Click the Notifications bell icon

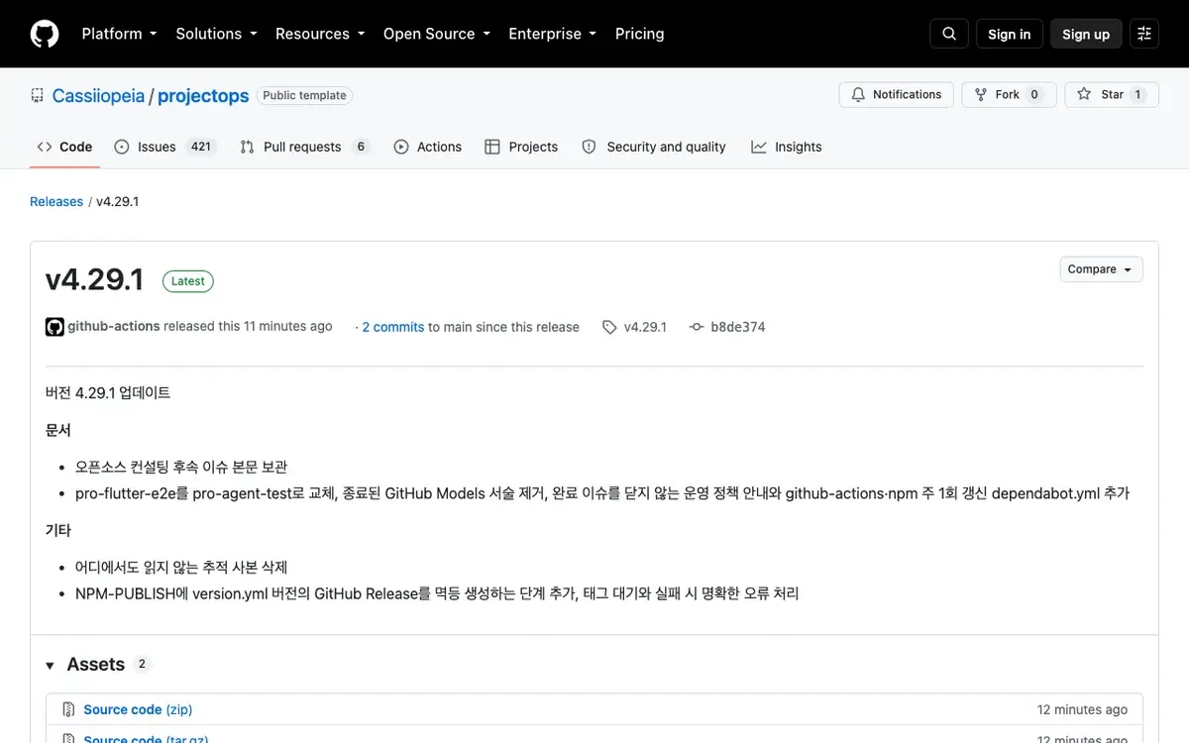[858, 95]
